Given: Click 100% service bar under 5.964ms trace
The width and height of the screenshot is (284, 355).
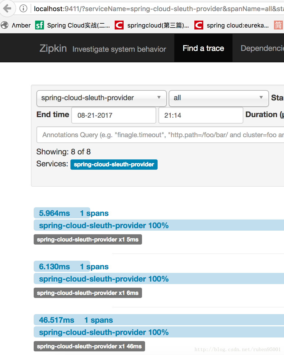Looking at the screenshot, I should coord(159,225).
